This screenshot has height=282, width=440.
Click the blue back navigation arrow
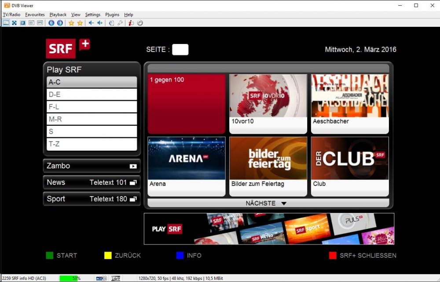coord(52,22)
